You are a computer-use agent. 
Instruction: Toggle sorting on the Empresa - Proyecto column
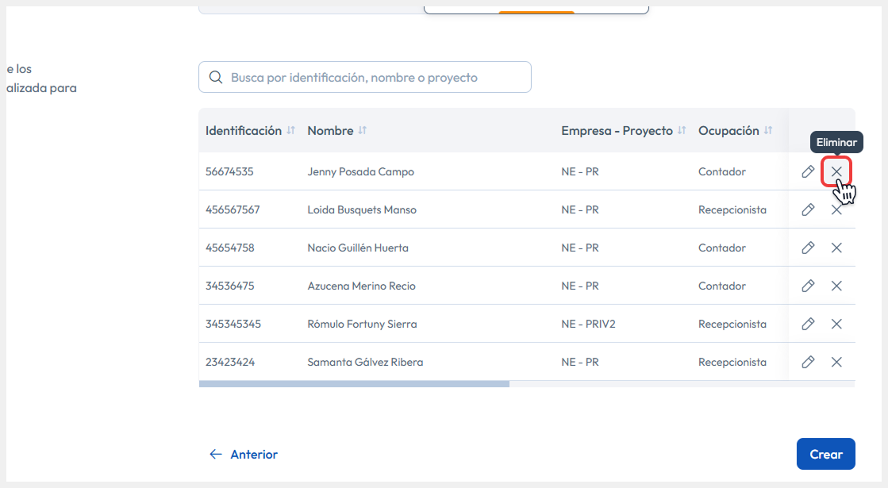tap(682, 130)
